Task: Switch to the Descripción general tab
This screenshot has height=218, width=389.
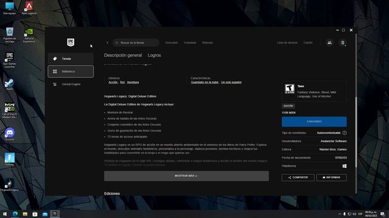Action: (123, 55)
